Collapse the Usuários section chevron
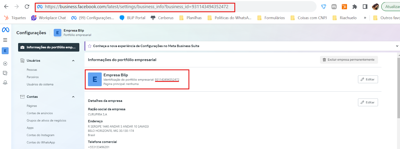Image resolution: width=400 pixels, height=149 pixels. tap(73, 61)
